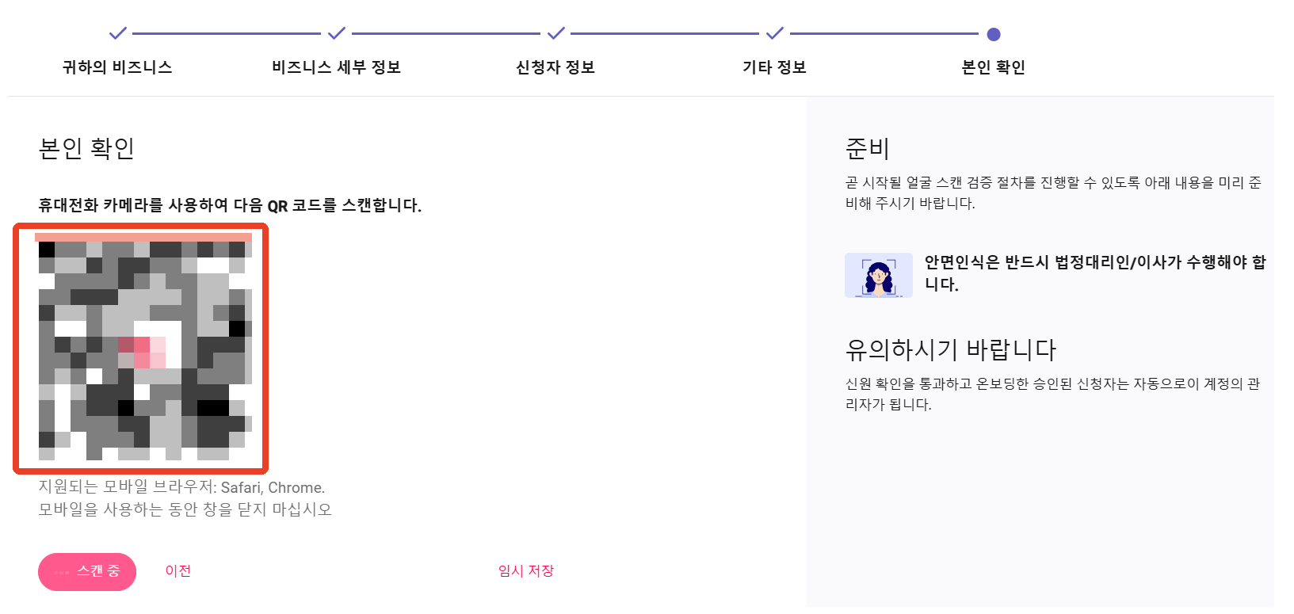Click the 유의하시기 바랍니다 heading
The width and height of the screenshot is (1294, 614).
951,349
